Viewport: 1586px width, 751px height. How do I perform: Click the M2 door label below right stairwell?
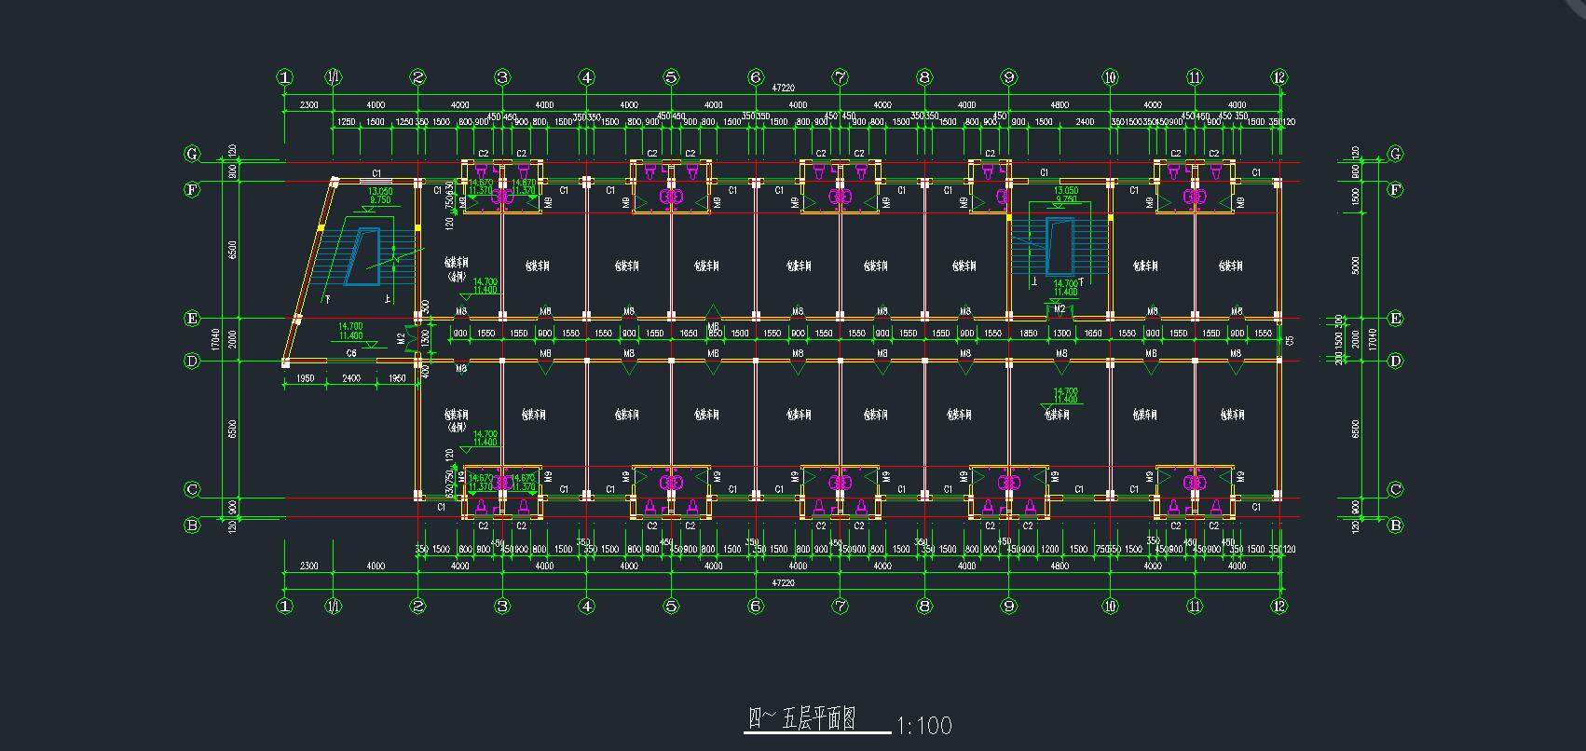coord(1060,308)
